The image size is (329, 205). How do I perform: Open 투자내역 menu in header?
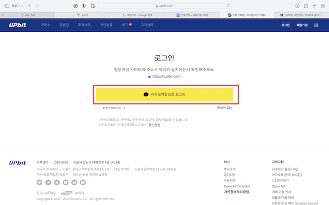click(x=84, y=25)
